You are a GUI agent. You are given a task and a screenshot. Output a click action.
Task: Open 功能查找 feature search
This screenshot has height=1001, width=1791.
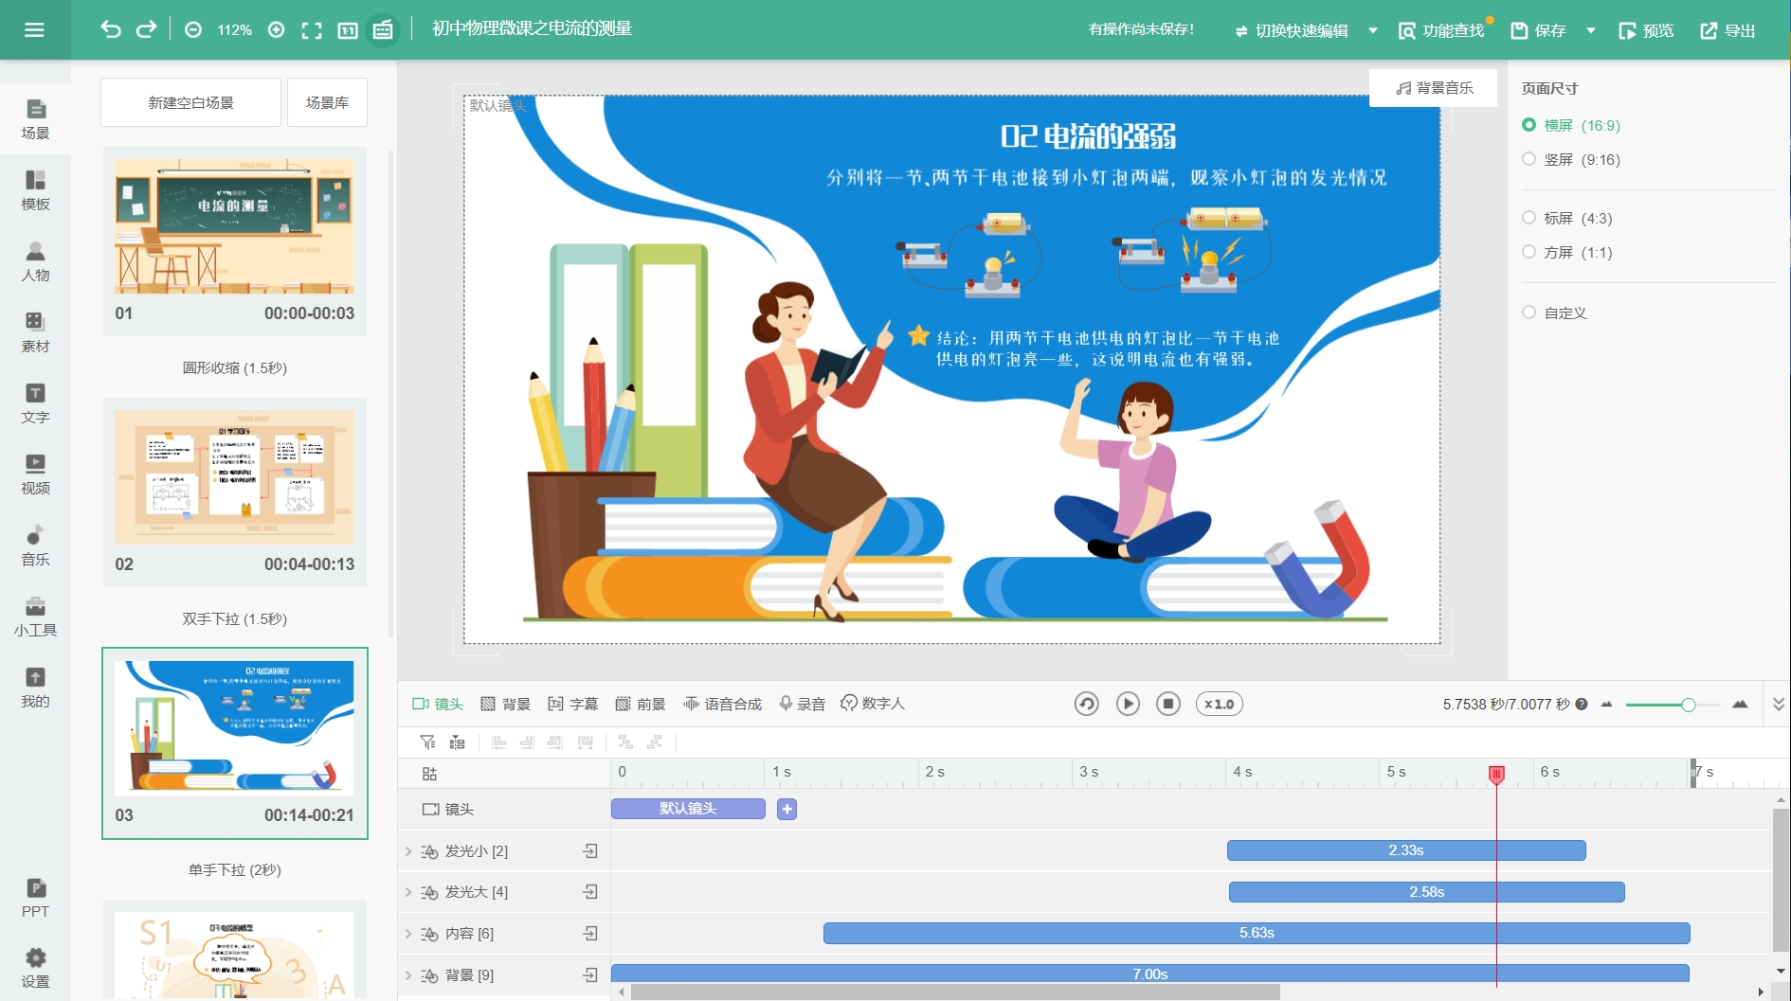(1441, 30)
